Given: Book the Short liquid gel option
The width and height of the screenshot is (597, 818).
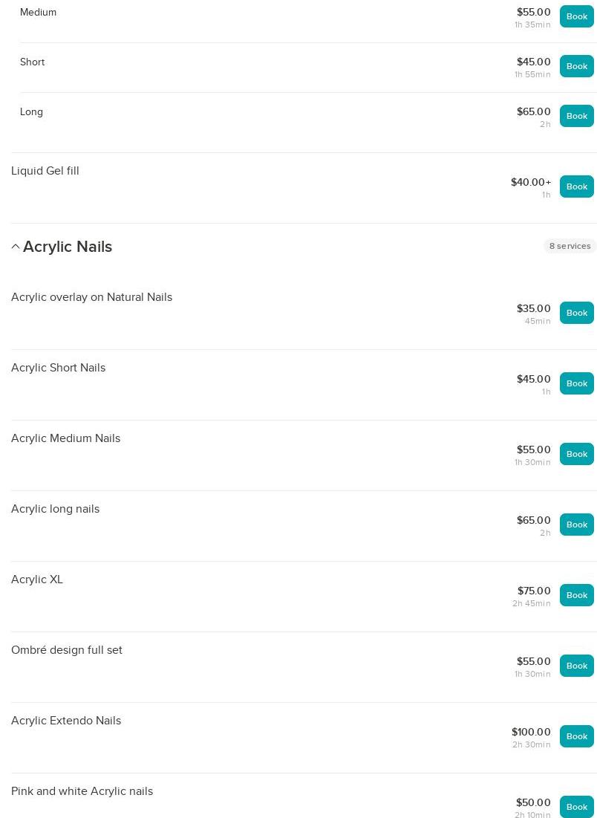Looking at the screenshot, I should tap(576, 66).
